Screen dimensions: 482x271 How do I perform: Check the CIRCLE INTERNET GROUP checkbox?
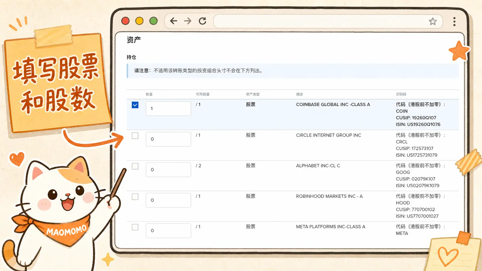pos(135,136)
